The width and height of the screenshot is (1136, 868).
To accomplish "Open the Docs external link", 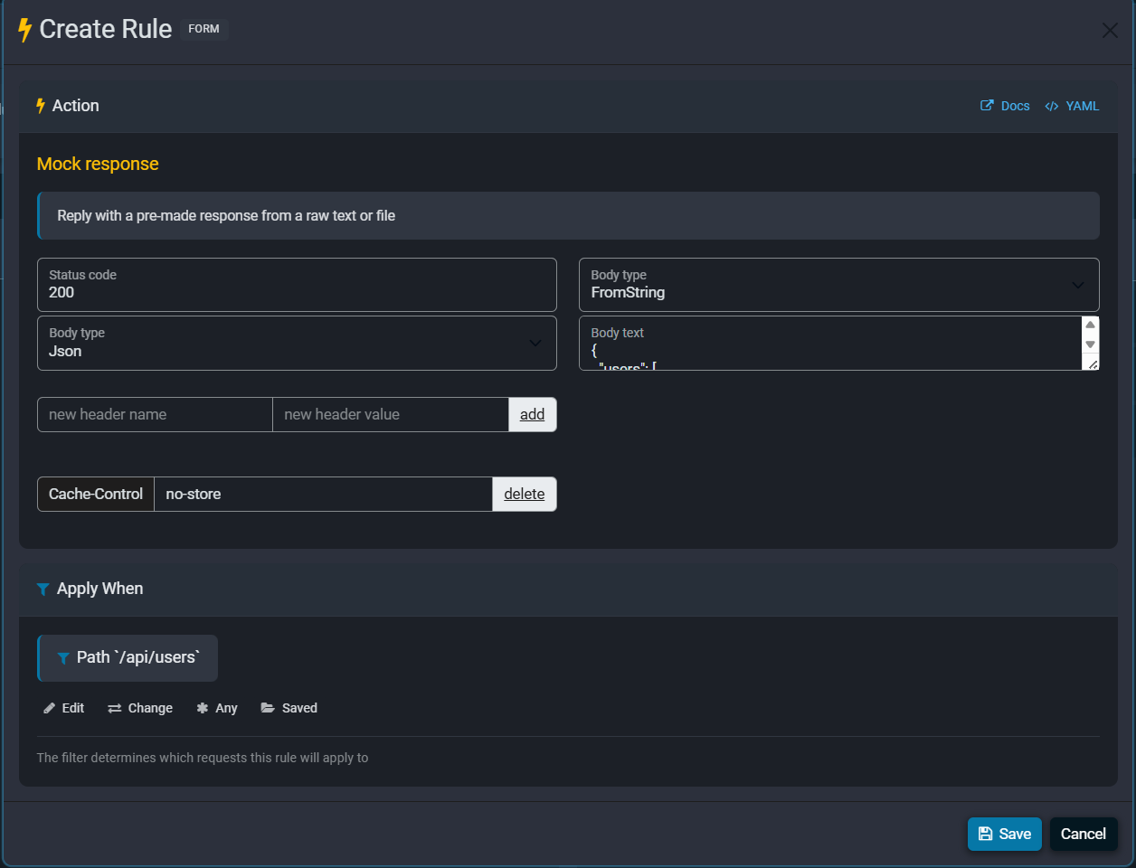I will (x=1005, y=106).
